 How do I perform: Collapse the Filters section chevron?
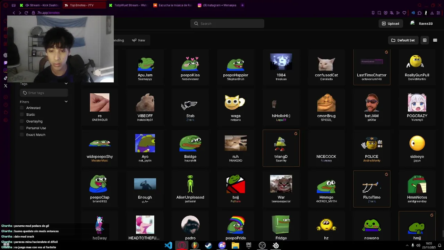[66, 102]
